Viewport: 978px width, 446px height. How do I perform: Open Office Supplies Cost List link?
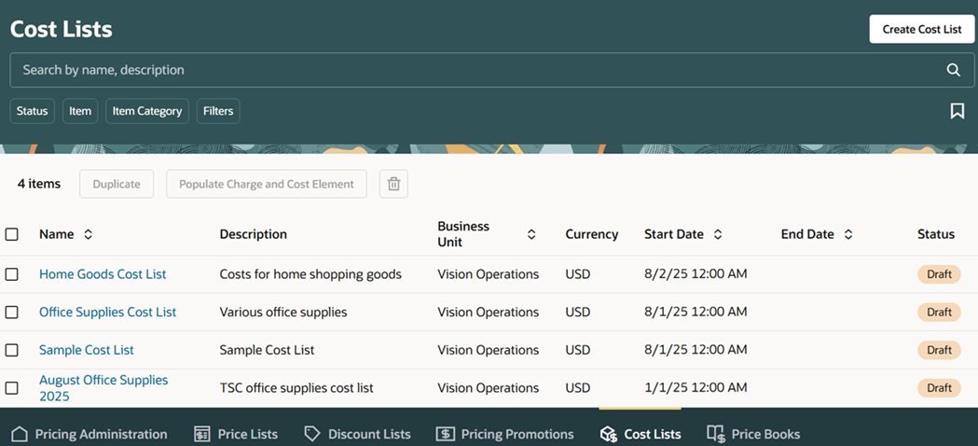(x=107, y=312)
